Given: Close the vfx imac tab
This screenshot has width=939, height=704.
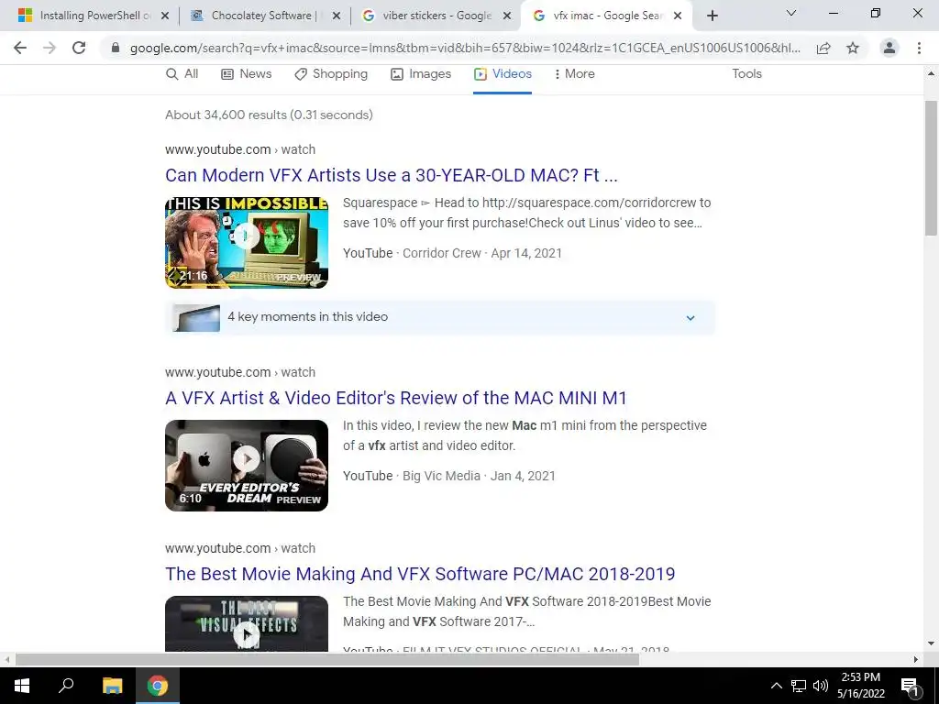Looking at the screenshot, I should pyautogui.click(x=678, y=16).
